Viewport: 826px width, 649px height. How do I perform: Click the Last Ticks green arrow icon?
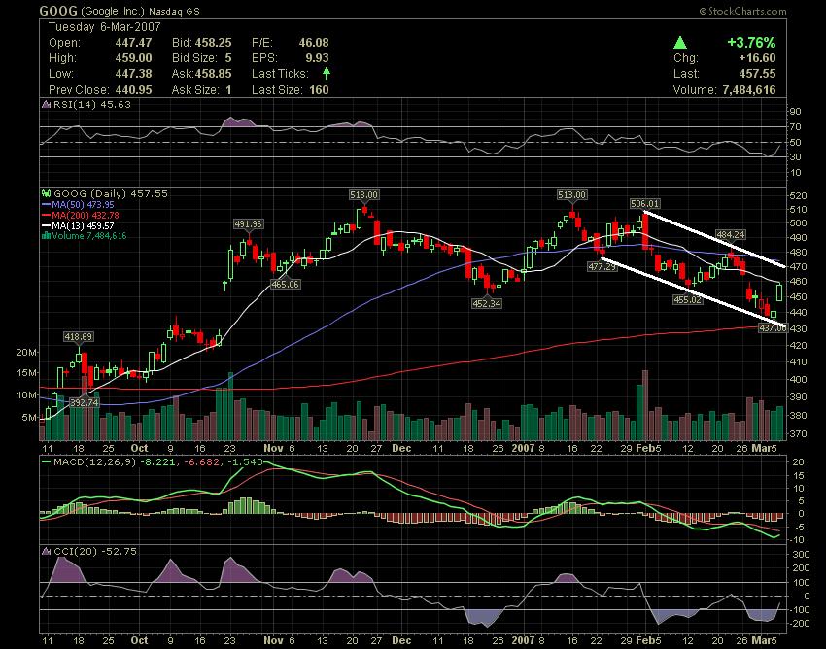[x=327, y=73]
